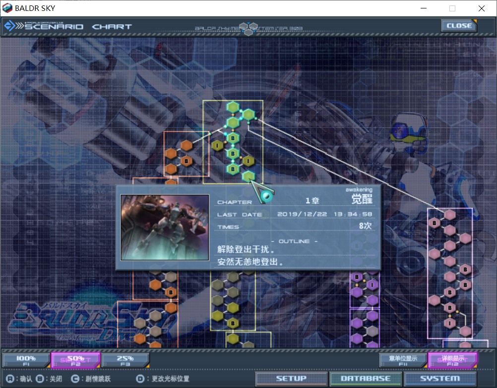Click the C: 剧情跳跃 story jump hint

91,379
